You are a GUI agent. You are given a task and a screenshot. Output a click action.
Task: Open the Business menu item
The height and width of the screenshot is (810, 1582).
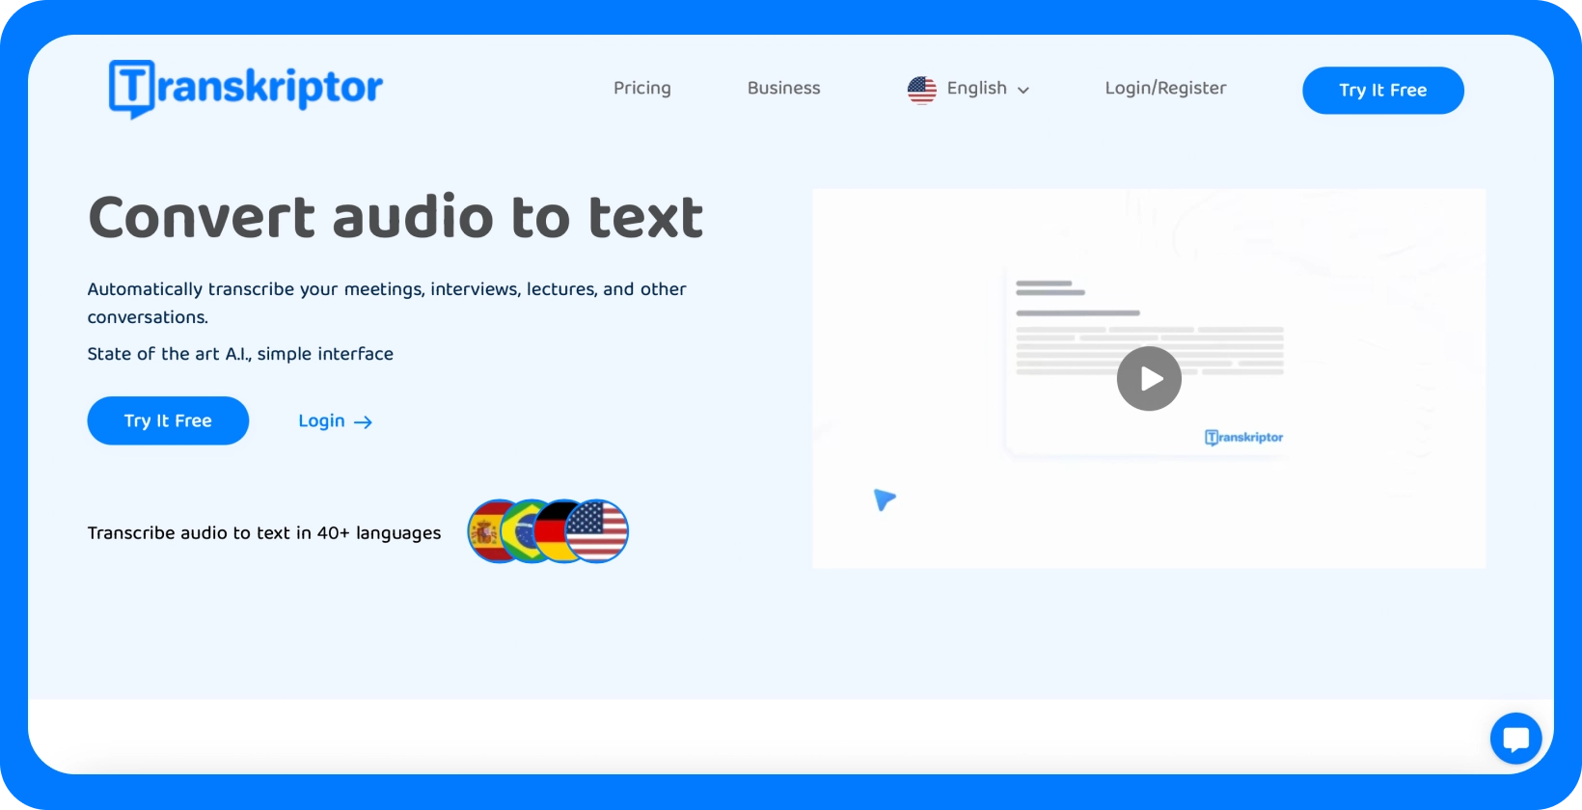(783, 88)
